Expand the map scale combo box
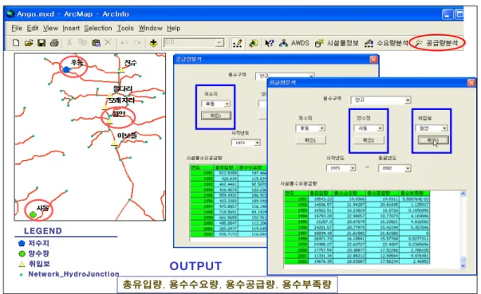The width and height of the screenshot is (481, 294). click(219, 43)
